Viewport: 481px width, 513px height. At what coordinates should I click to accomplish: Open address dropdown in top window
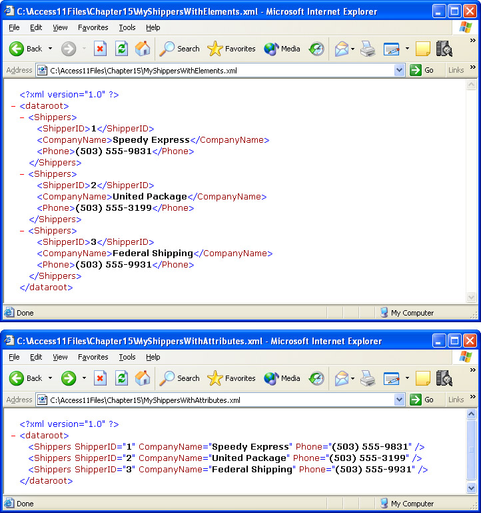(399, 70)
